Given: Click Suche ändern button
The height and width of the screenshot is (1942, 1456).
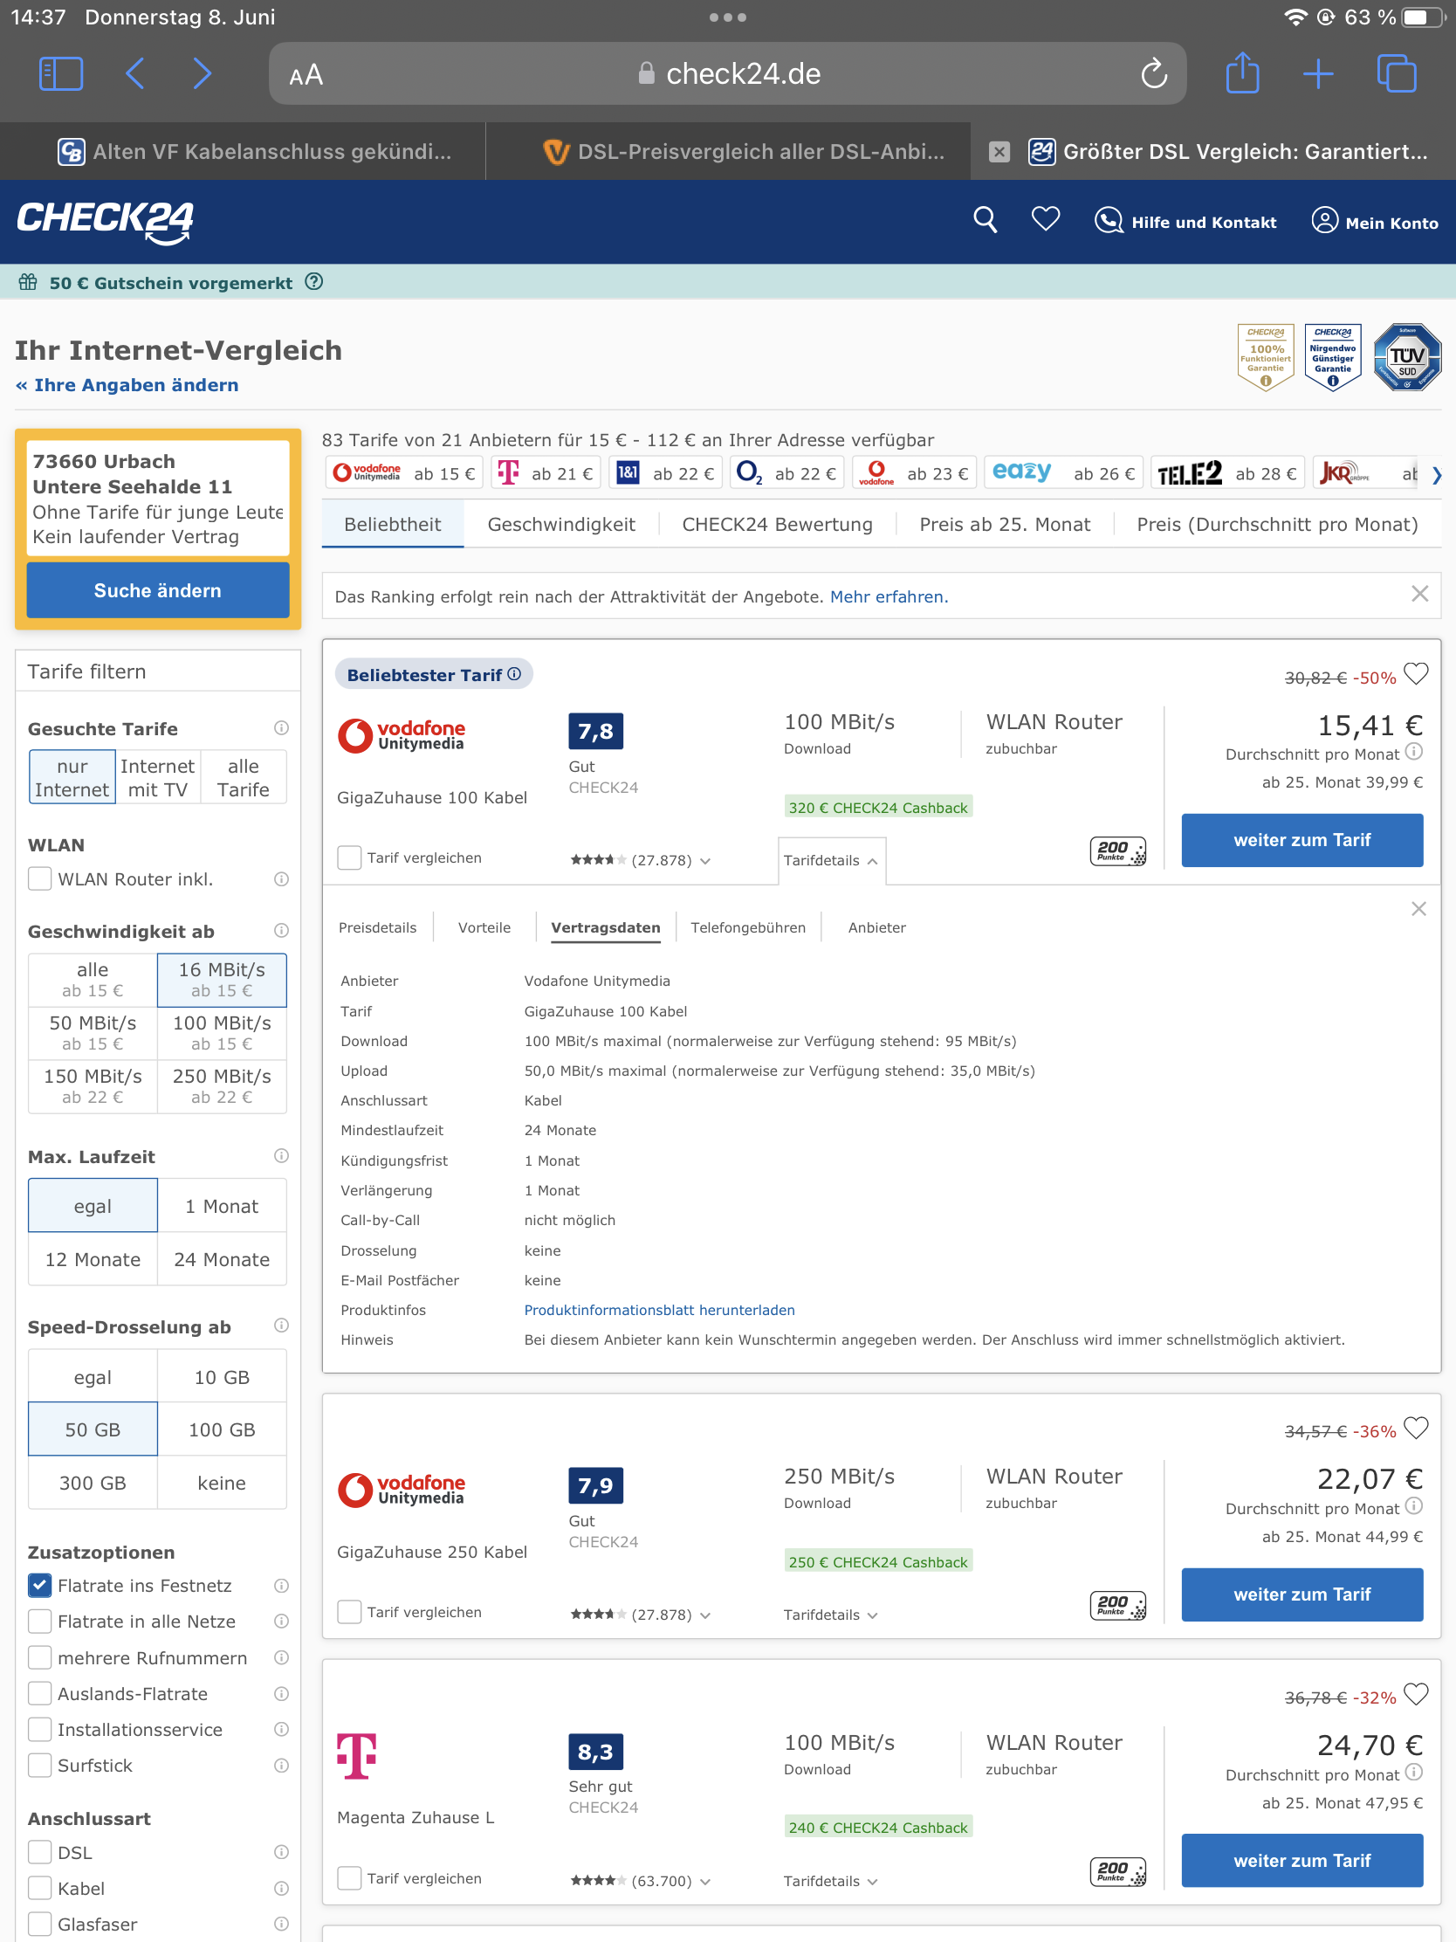Looking at the screenshot, I should coord(158,590).
